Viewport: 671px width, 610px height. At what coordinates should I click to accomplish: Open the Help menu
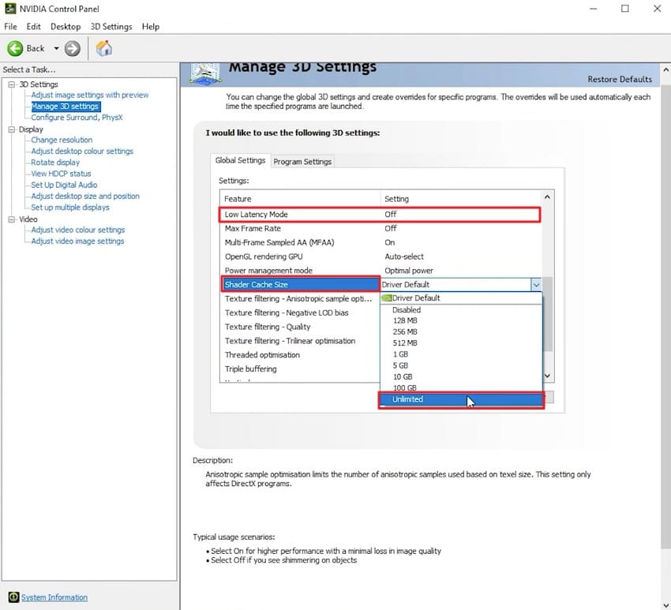coord(151,27)
